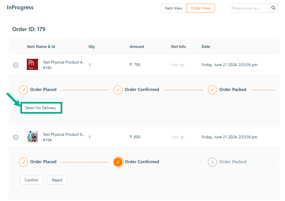Open the red Ph product thumbnail
Viewport: 285px width, 201px height.
32,64
